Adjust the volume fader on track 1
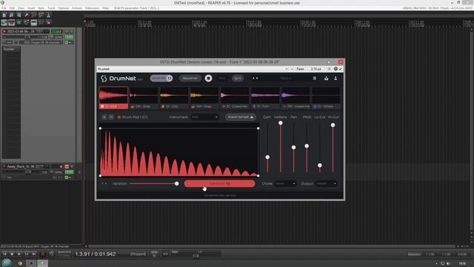The width and height of the screenshot is (474, 267). [x=27, y=37]
